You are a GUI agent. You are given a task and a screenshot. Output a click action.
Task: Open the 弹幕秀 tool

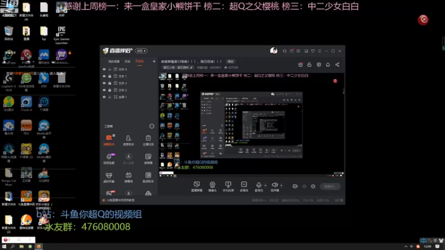(x=128, y=177)
